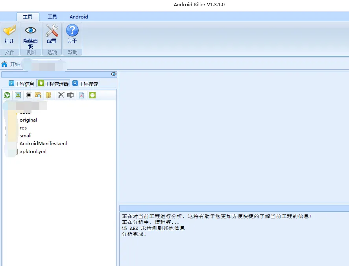The image size is (349, 266).
Task: Click the black console window toolbar icon
Action: (x=29, y=95)
